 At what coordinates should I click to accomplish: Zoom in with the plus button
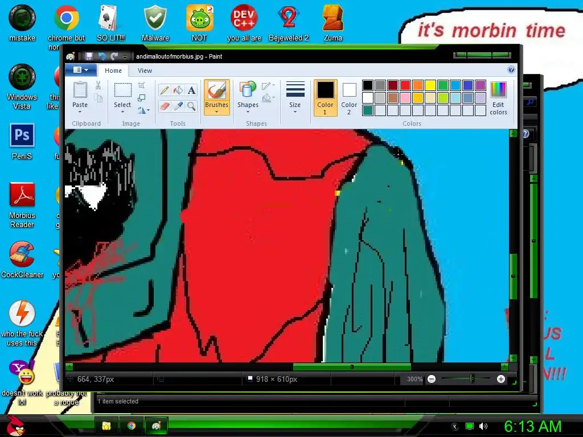pos(501,379)
